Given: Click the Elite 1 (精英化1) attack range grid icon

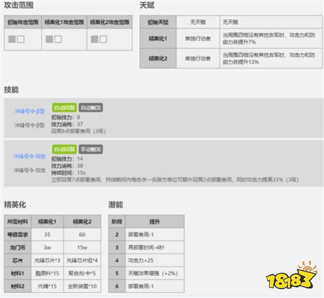Looking at the screenshot, I should 53,39.
